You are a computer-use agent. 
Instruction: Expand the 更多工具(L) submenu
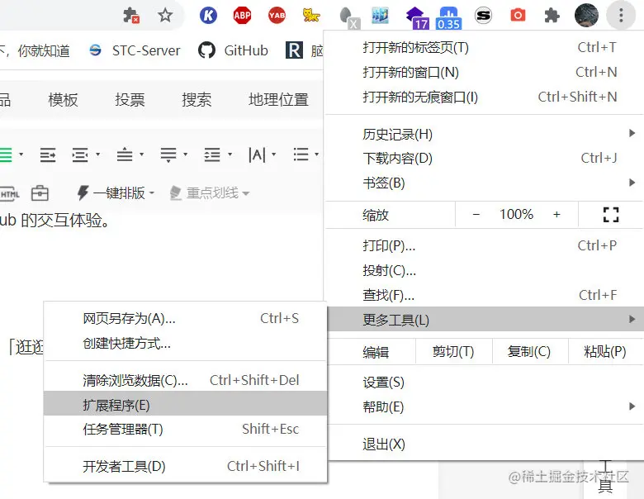coord(485,320)
